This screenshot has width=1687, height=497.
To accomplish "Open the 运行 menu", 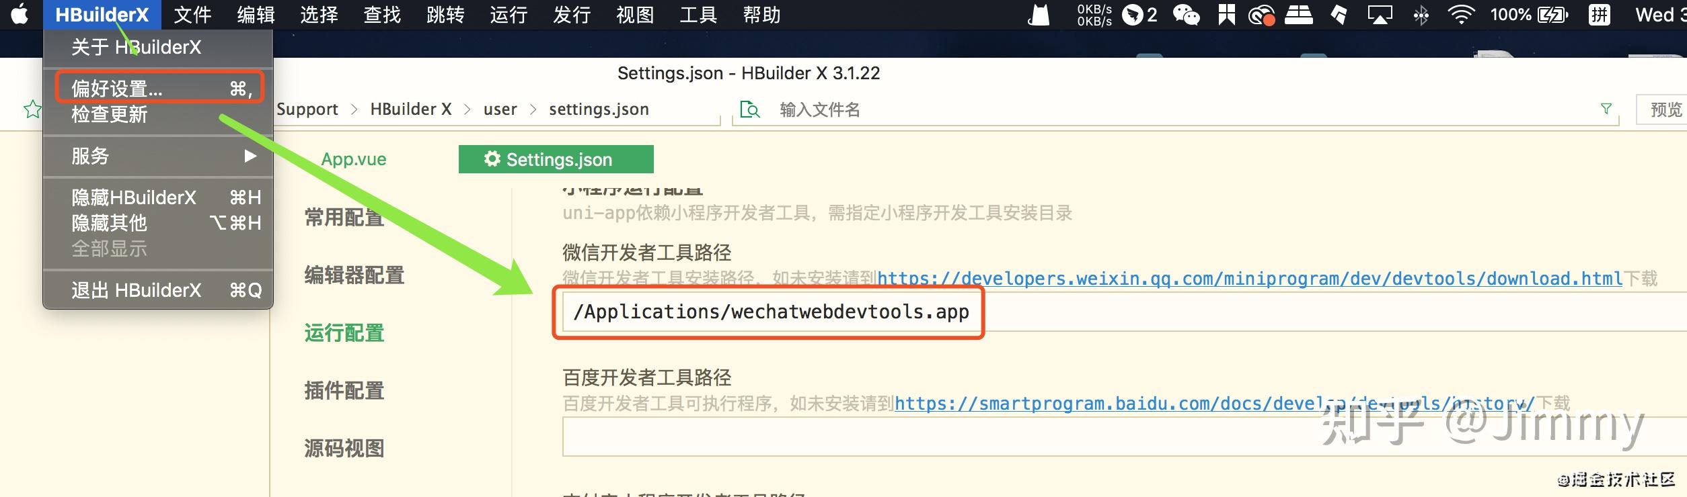I will (509, 15).
